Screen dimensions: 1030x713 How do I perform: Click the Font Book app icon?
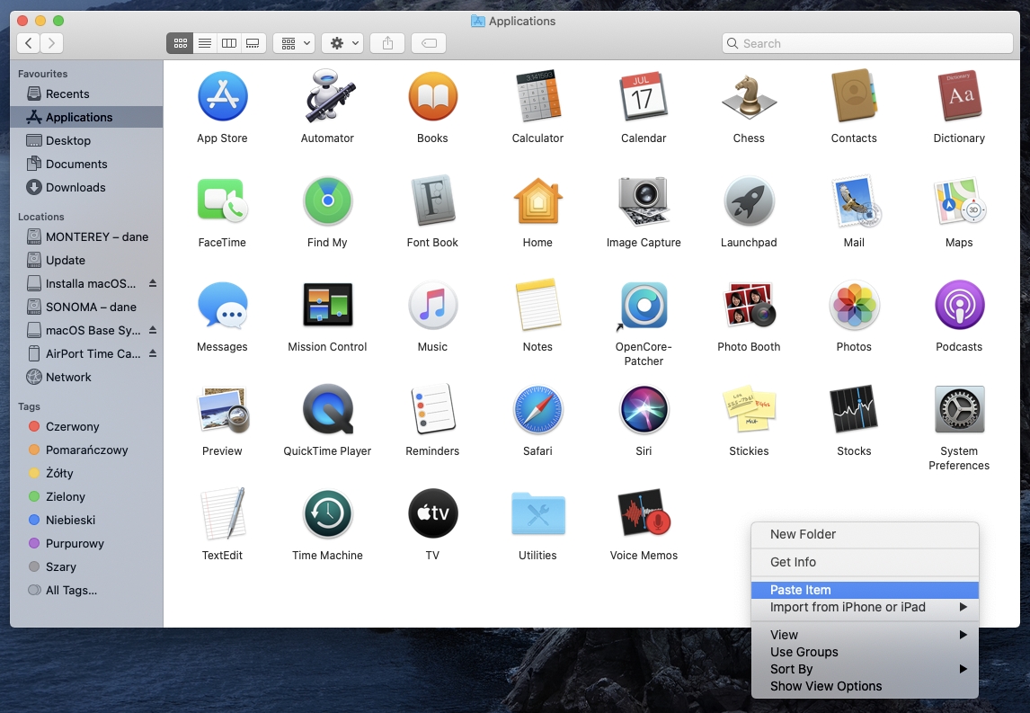tap(433, 201)
